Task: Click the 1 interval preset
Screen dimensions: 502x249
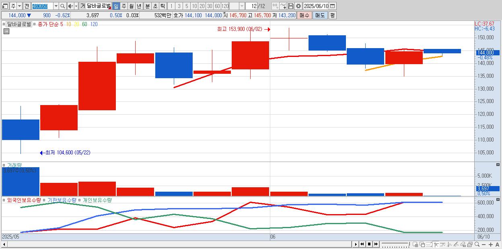Action: click(x=171, y=6)
